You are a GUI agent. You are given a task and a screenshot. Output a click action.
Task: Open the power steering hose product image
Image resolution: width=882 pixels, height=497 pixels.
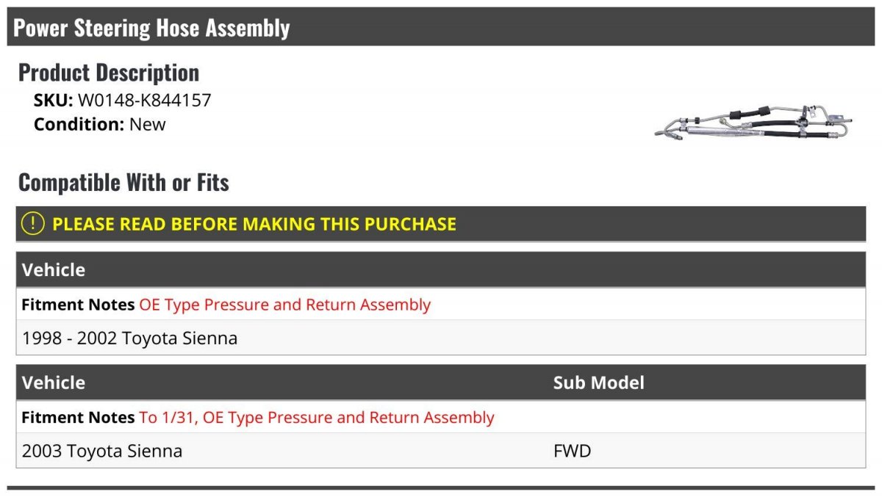click(755, 123)
